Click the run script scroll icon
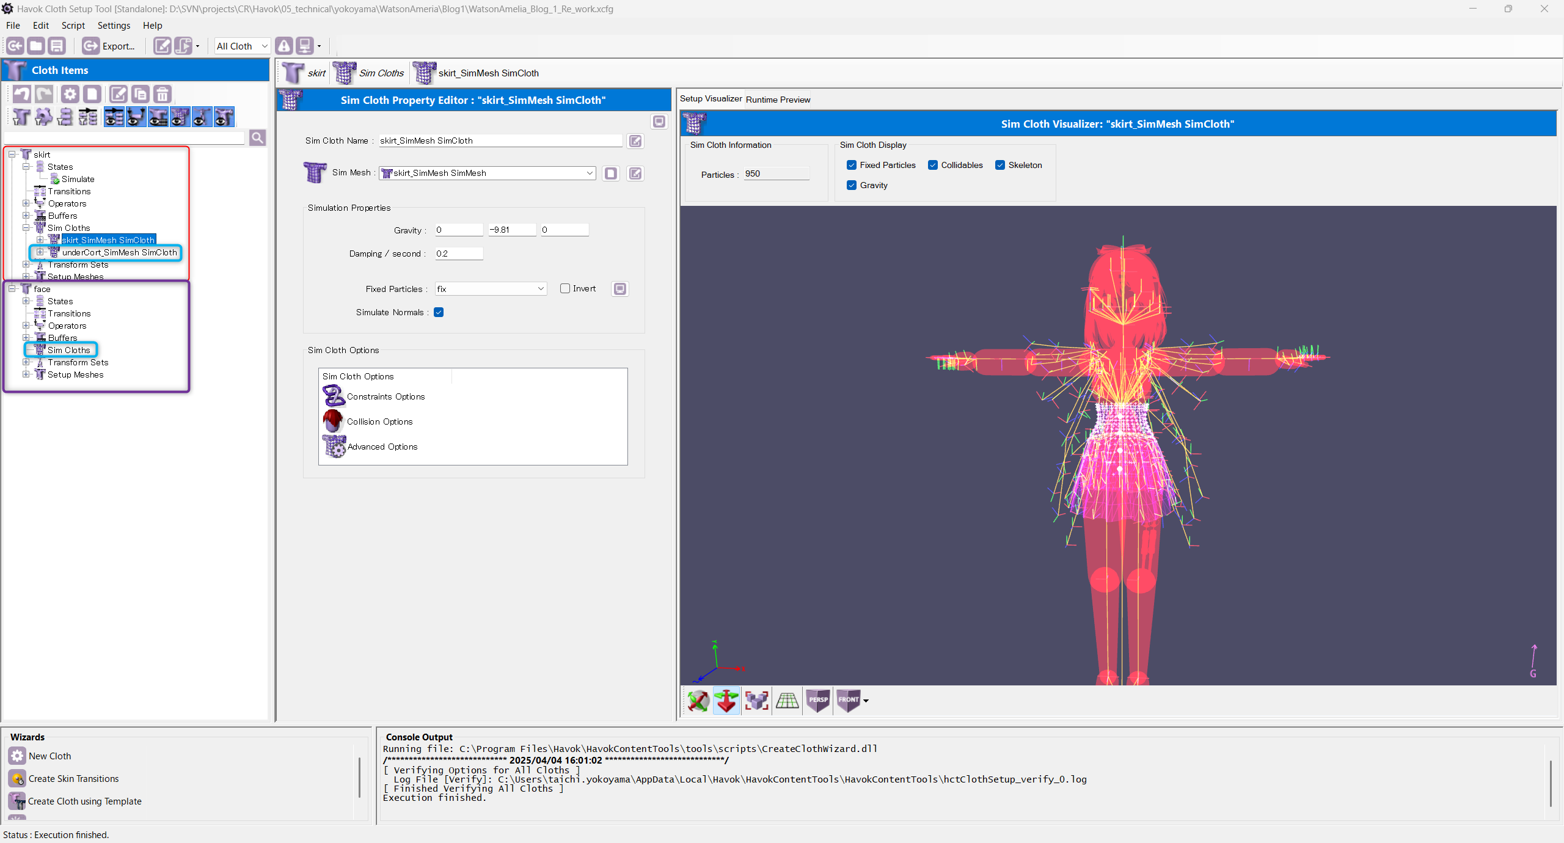Screen dimensions: 1564x843 click(x=183, y=46)
